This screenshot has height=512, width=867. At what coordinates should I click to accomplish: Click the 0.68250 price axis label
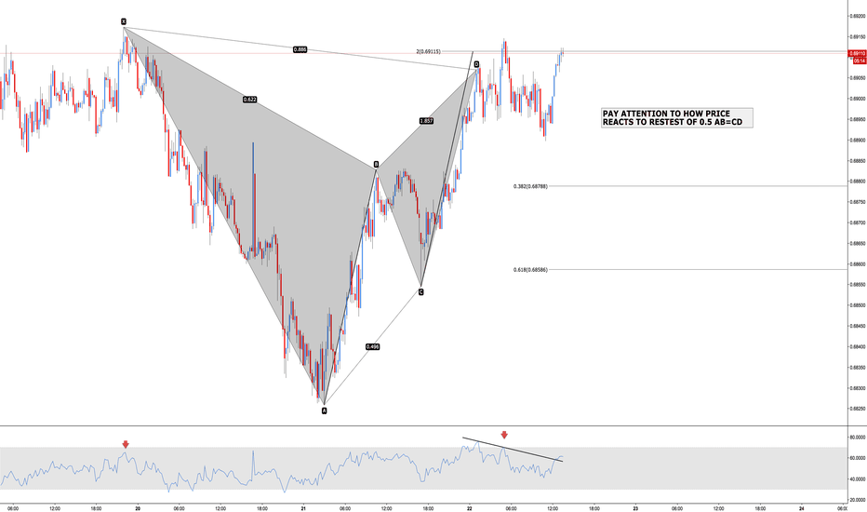858,409
